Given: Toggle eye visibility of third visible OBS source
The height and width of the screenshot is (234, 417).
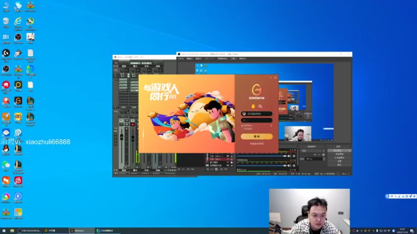Looking at the screenshot, I should [x=228, y=162].
